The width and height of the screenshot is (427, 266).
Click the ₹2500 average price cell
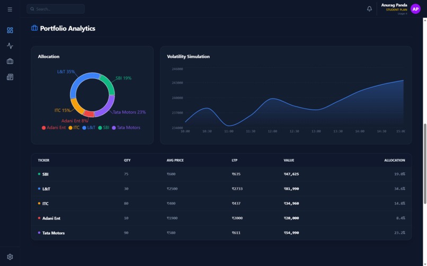pyautogui.click(x=172, y=189)
